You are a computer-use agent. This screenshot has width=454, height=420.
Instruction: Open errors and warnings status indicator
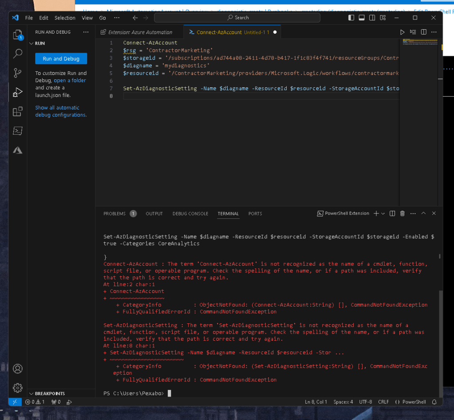coord(35,402)
